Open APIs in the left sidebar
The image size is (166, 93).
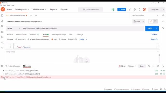(2, 21)
